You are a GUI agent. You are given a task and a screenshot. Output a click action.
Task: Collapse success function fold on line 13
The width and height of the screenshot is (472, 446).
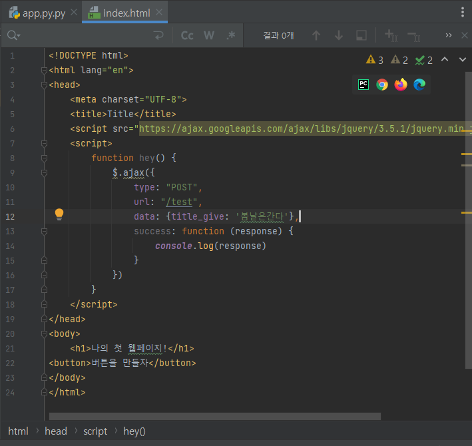44,232
